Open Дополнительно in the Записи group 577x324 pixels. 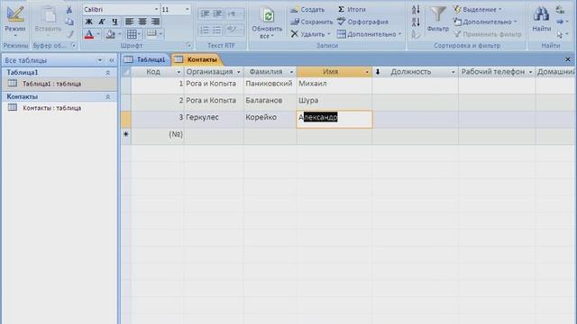pyautogui.click(x=369, y=34)
